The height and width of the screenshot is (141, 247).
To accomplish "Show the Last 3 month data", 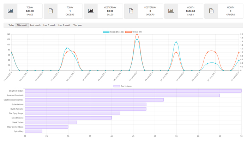I will (x=49, y=25).
